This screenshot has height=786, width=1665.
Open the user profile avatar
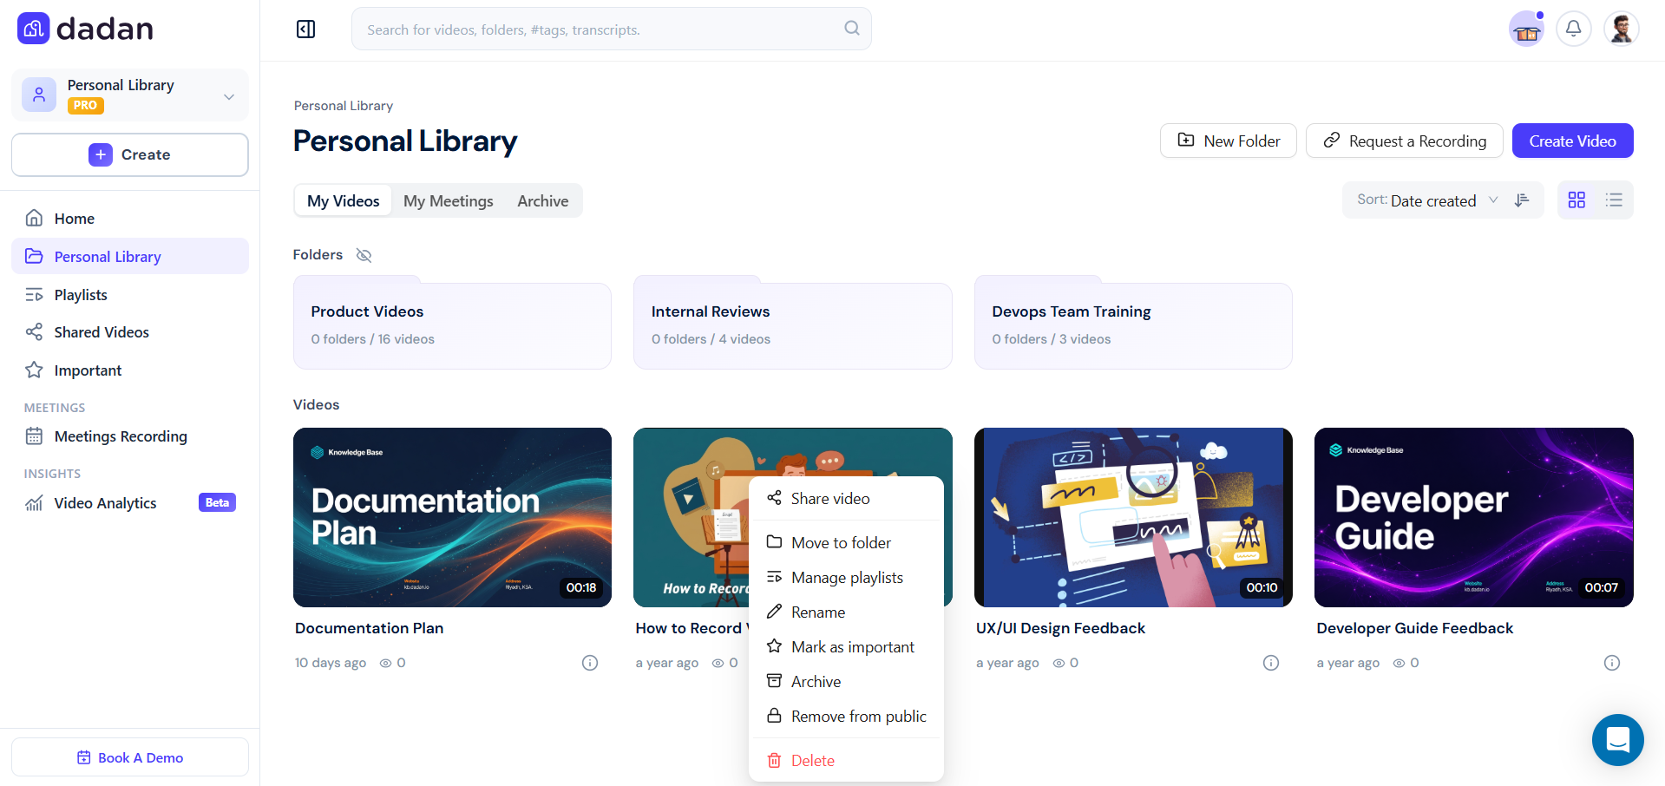coord(1621,29)
